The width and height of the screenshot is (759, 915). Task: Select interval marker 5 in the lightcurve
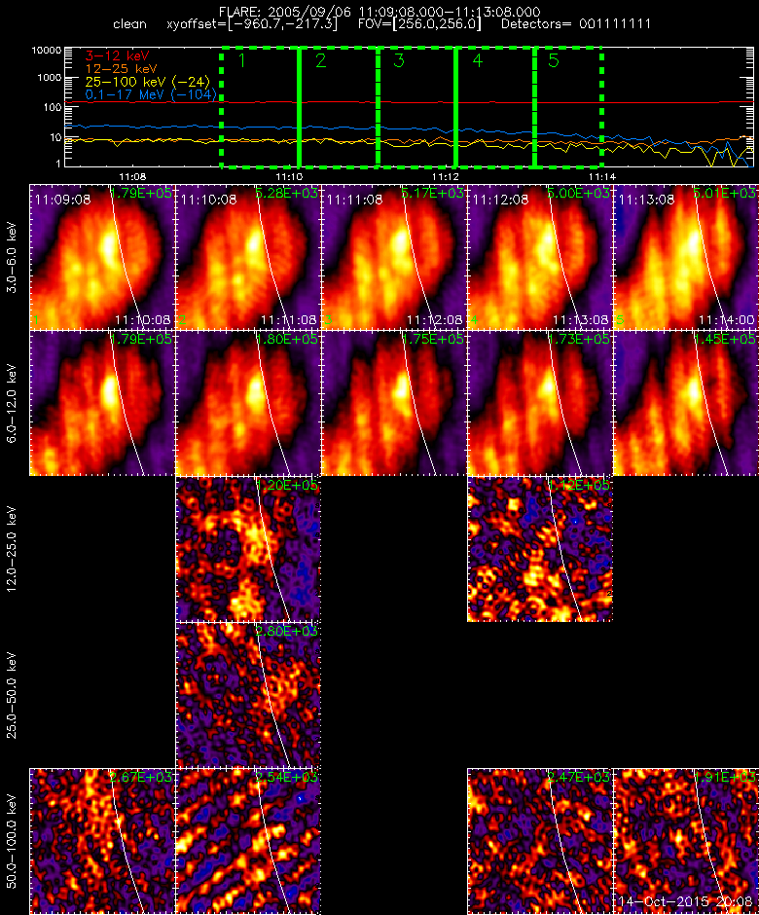pyautogui.click(x=554, y=60)
